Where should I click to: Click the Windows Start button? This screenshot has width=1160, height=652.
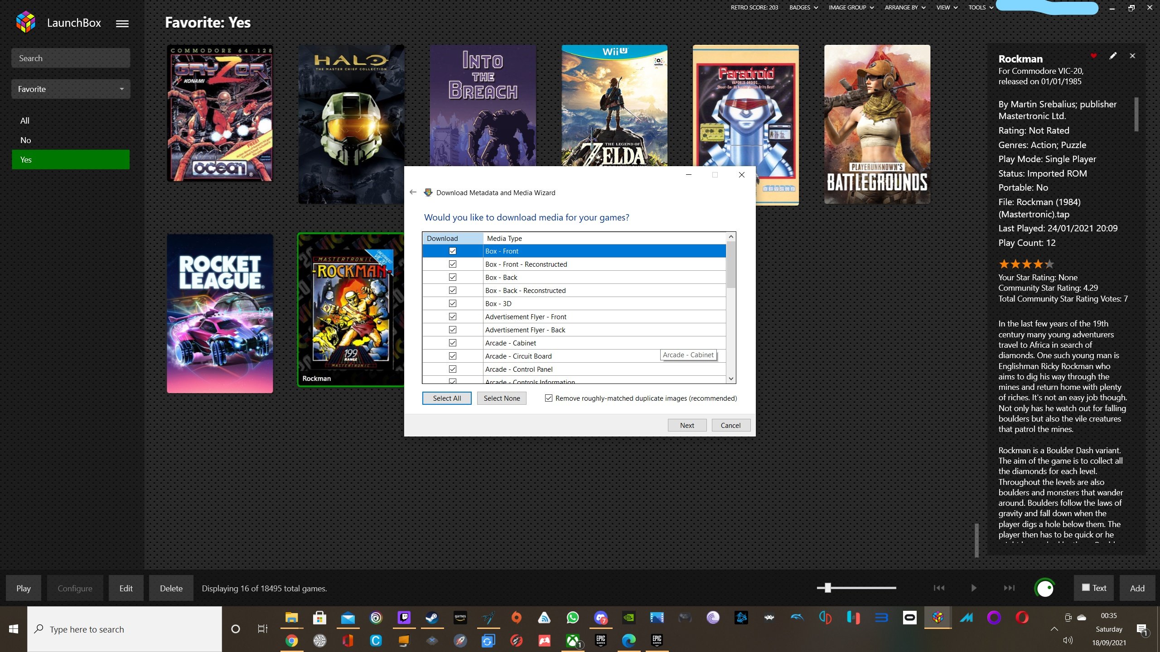point(14,629)
